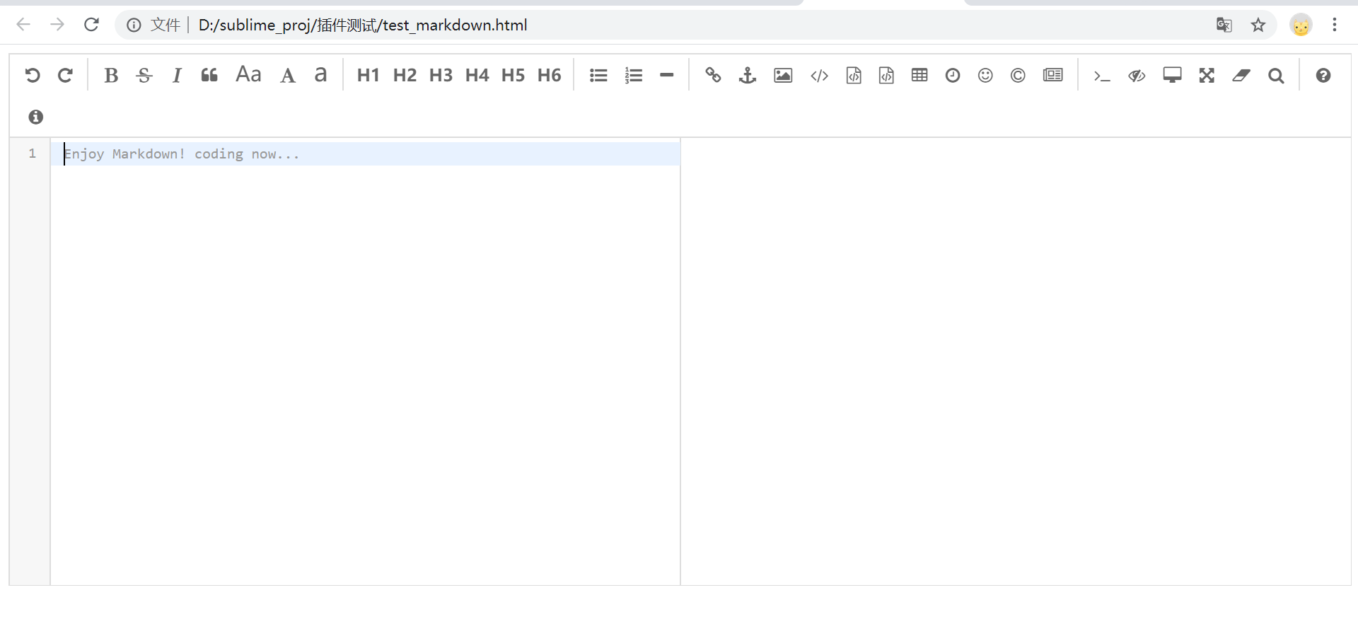Apply italic formatting
This screenshot has height=636, width=1358.
coord(177,75)
